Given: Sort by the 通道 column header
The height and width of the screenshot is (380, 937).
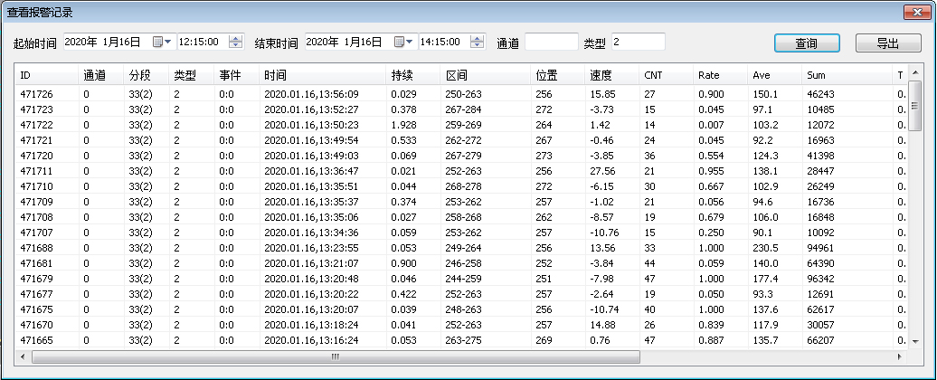Looking at the screenshot, I should (101, 75).
